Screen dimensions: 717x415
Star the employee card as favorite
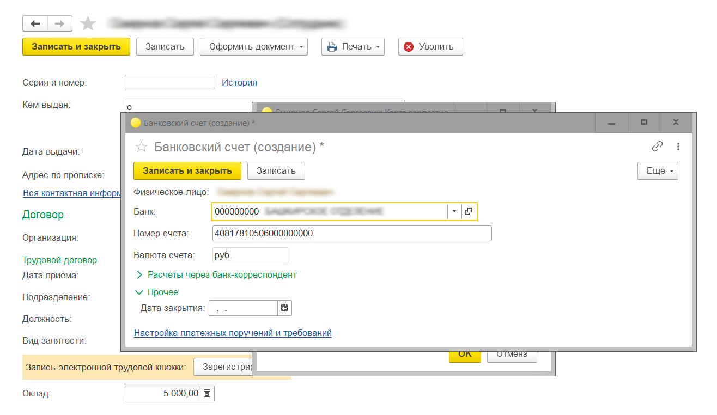88,23
